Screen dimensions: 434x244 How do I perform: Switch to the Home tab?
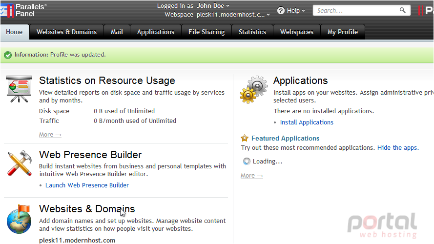(14, 32)
